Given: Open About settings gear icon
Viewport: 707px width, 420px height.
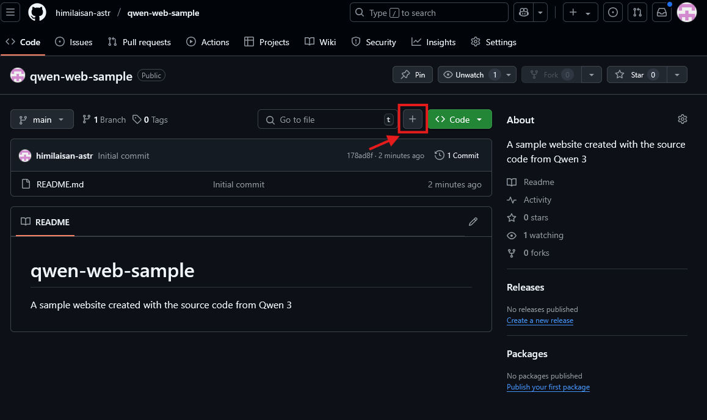Looking at the screenshot, I should coord(682,119).
